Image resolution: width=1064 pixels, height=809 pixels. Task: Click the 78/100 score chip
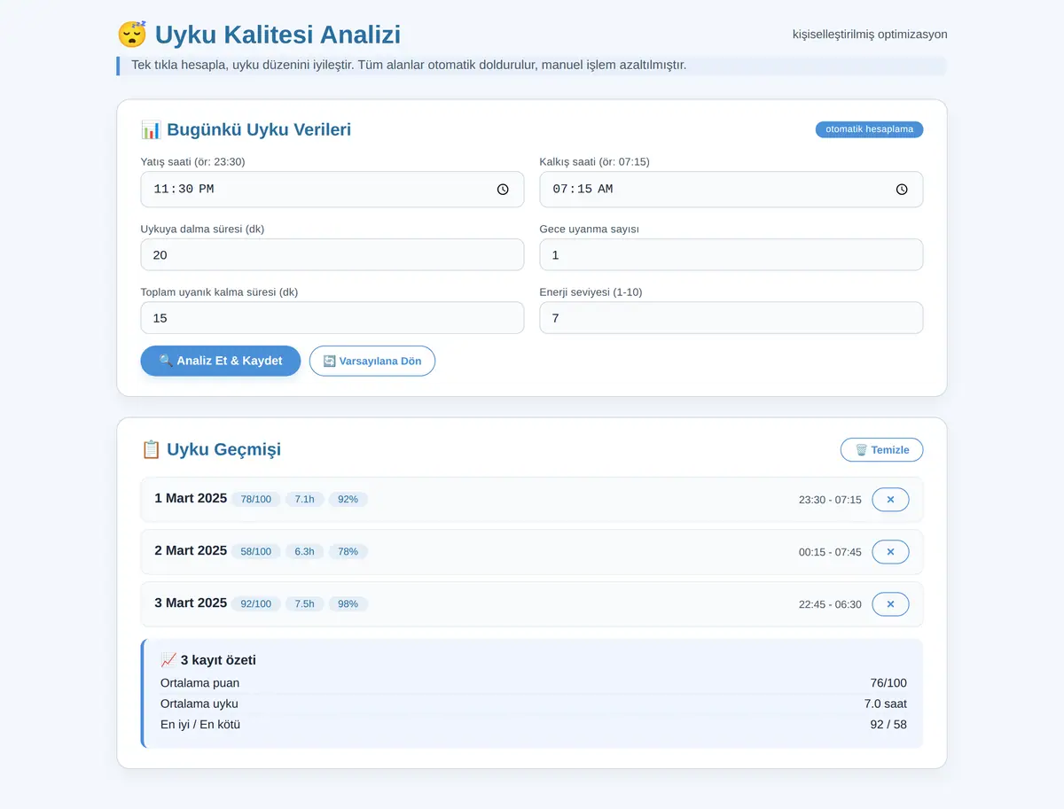pyautogui.click(x=256, y=500)
